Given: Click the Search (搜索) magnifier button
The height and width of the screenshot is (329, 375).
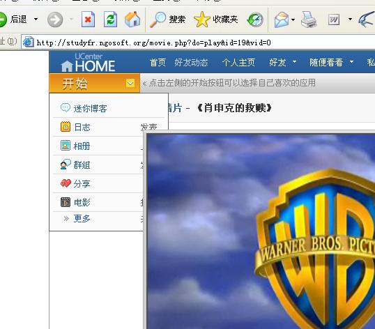Looking at the screenshot, I should pos(167,20).
